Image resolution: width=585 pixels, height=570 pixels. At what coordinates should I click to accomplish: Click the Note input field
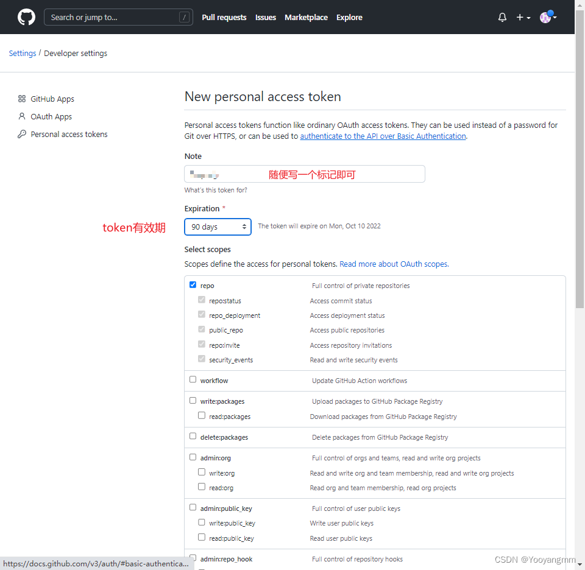(305, 174)
